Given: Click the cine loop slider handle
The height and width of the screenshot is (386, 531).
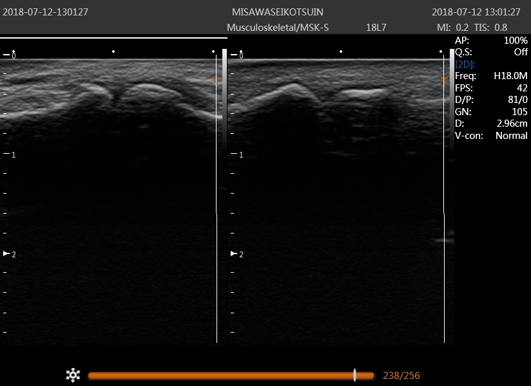Looking at the screenshot, I should 354,375.
